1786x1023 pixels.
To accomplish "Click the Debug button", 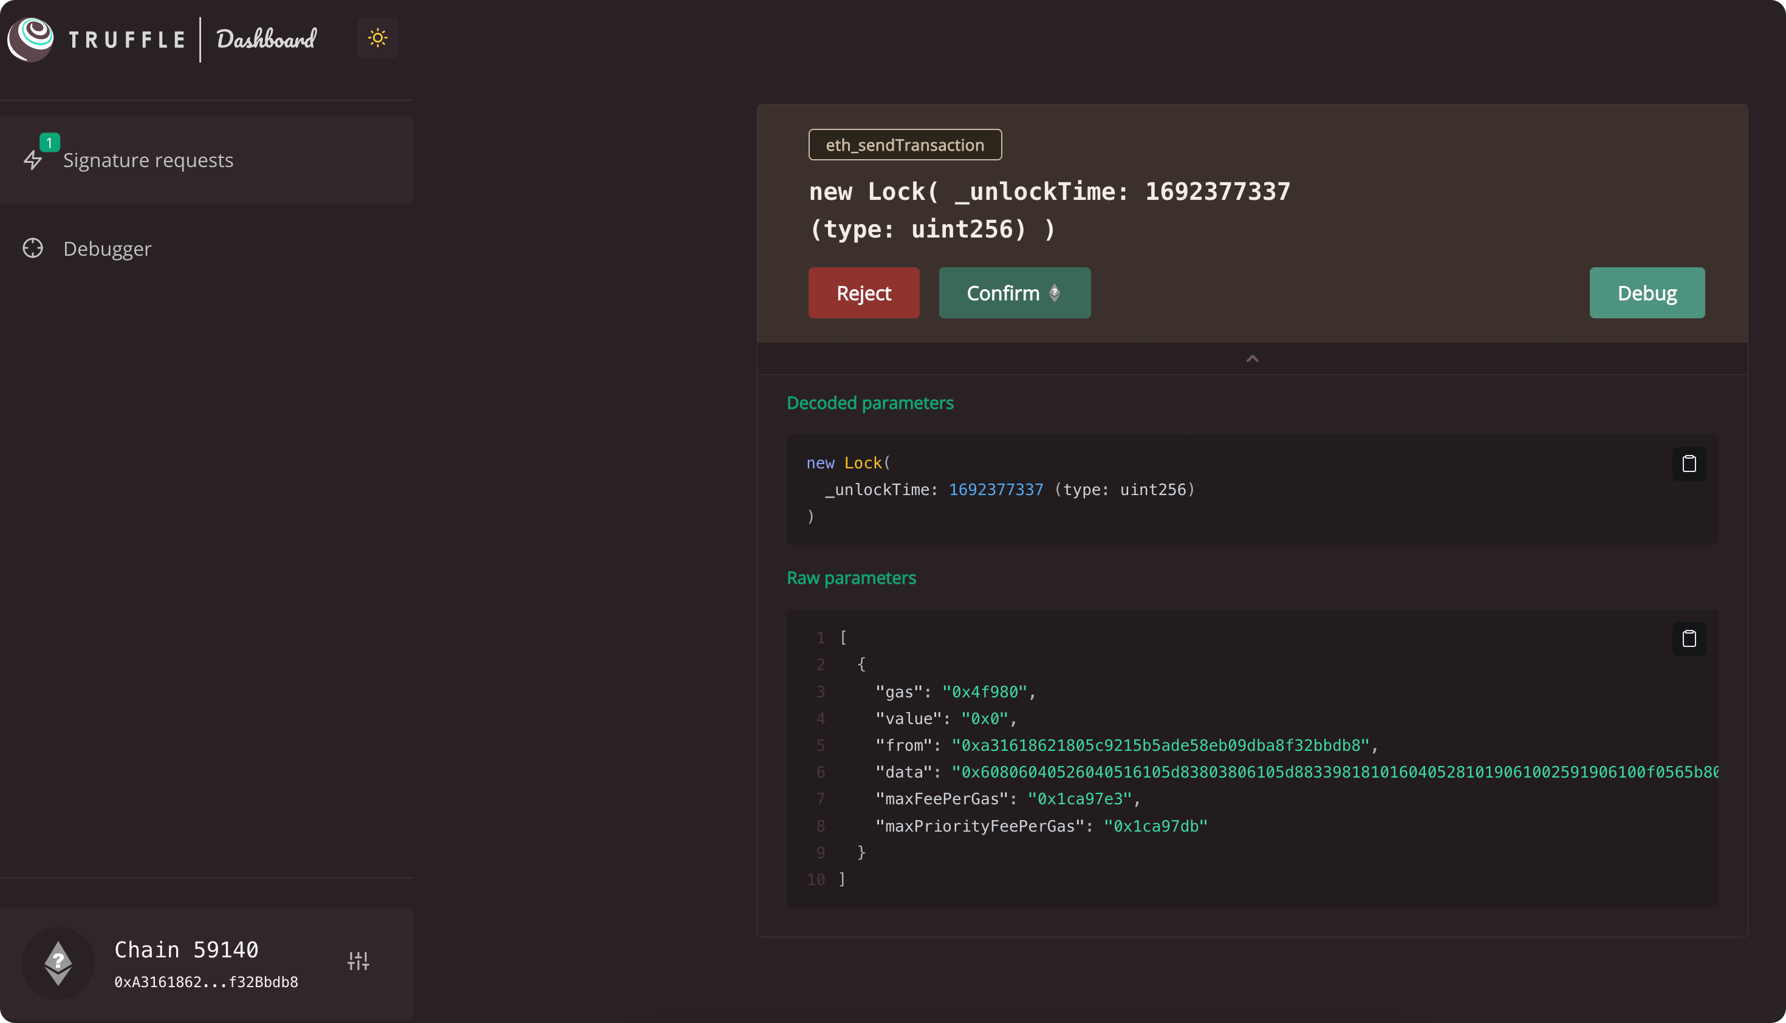I will tap(1647, 293).
